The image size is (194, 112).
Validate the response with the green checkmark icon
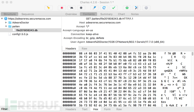point(114,8)
